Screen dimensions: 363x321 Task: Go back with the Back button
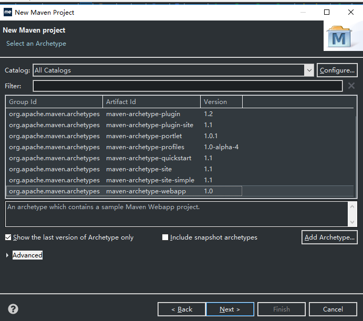coord(182,309)
